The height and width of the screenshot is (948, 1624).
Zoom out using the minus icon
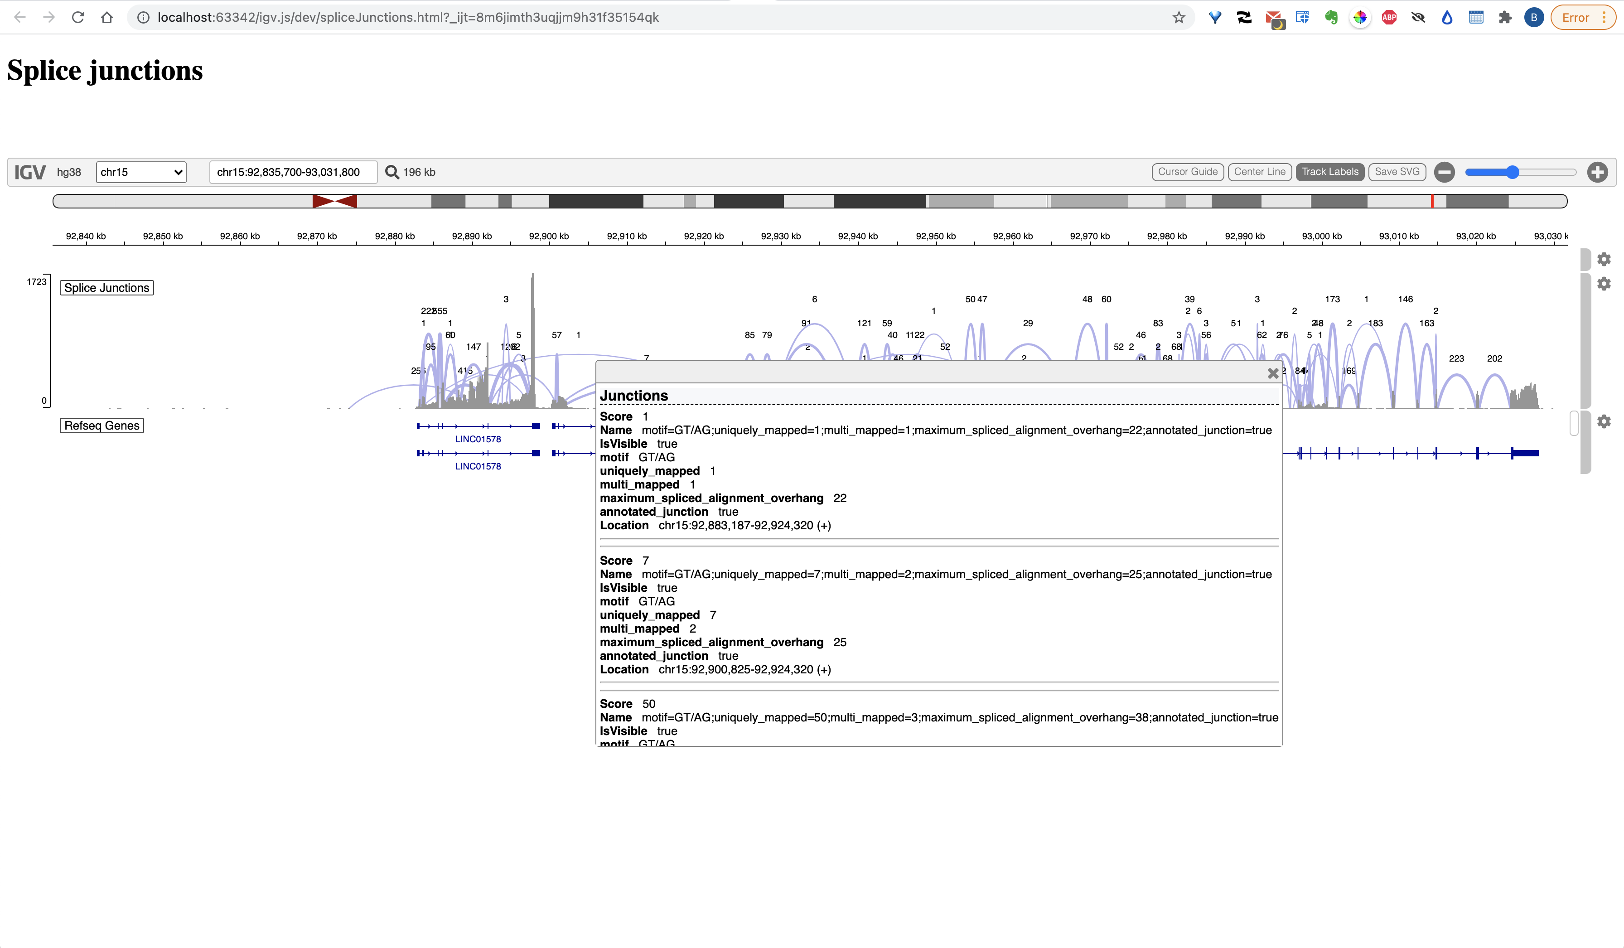(x=1444, y=172)
